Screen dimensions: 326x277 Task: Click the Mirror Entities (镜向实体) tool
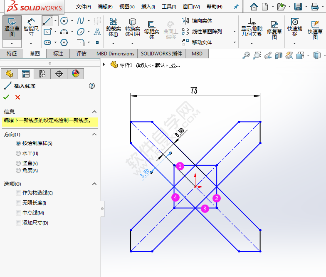tap(198, 21)
